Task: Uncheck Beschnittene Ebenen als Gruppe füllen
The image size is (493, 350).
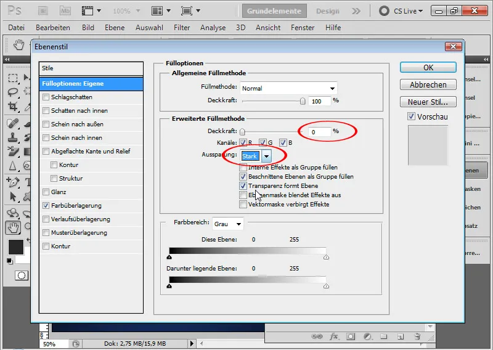Action: point(243,177)
